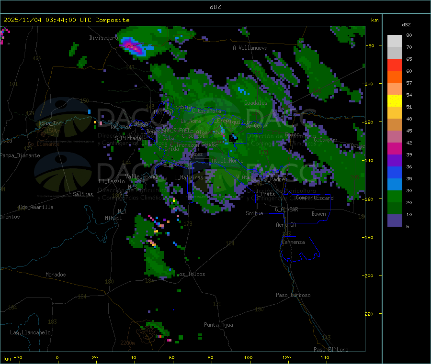
Task: Click the timestamp 2025/11/04 03:44:00 UTC
Action: click(47, 20)
